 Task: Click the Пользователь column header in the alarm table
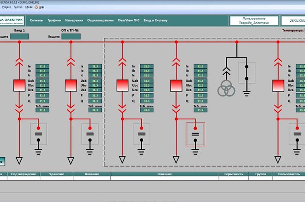[x=289, y=174]
